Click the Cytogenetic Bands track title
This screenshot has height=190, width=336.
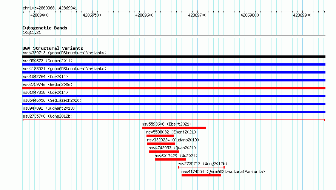45,28
